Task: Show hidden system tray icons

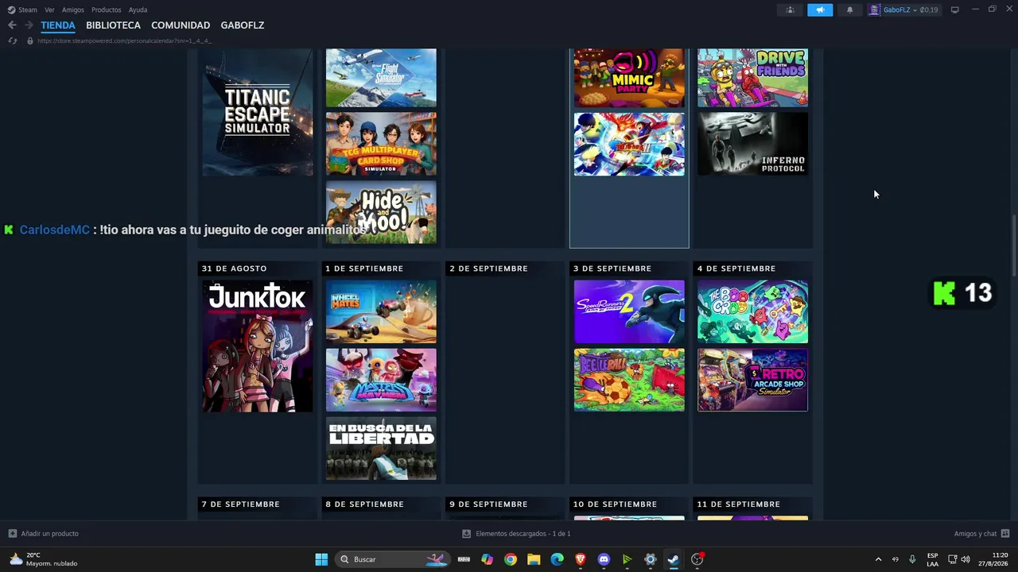Action: click(878, 559)
